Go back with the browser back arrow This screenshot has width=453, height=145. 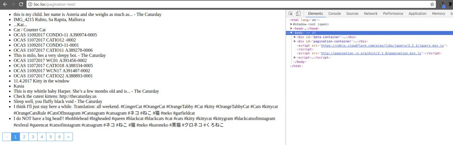click(x=5, y=4)
